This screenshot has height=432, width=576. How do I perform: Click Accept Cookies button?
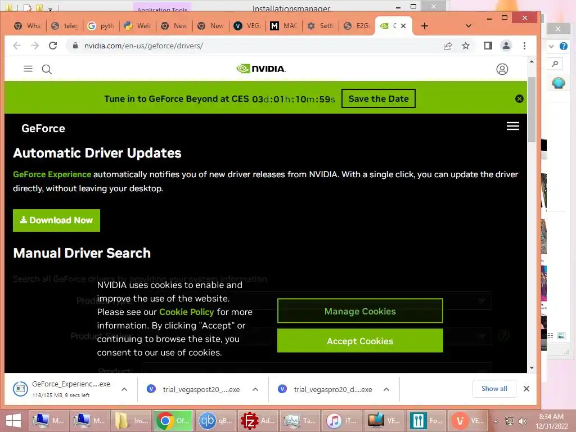tap(360, 341)
